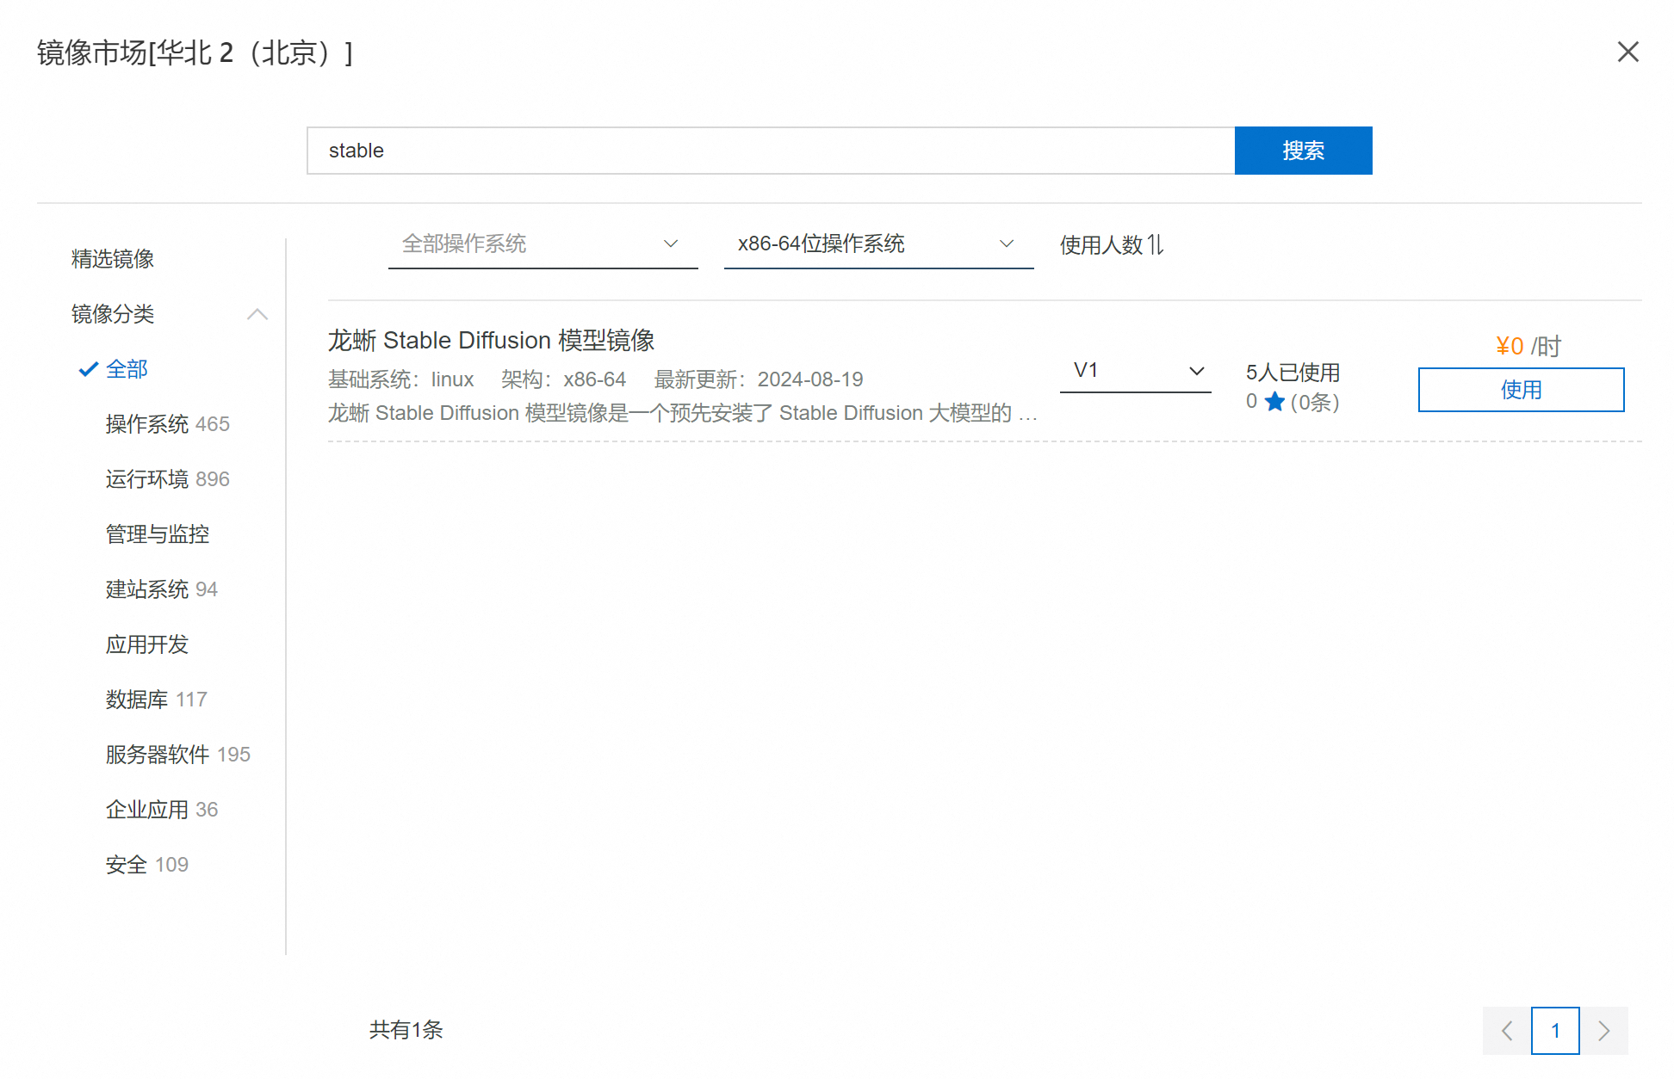Click 使用 button for Stable Diffusion image
This screenshot has width=1674, height=1079.
pos(1520,390)
